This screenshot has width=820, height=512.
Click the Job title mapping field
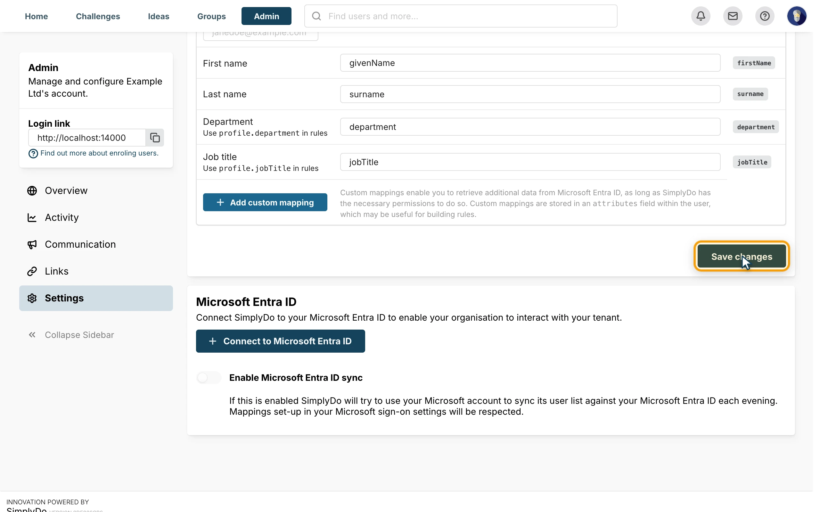point(530,162)
